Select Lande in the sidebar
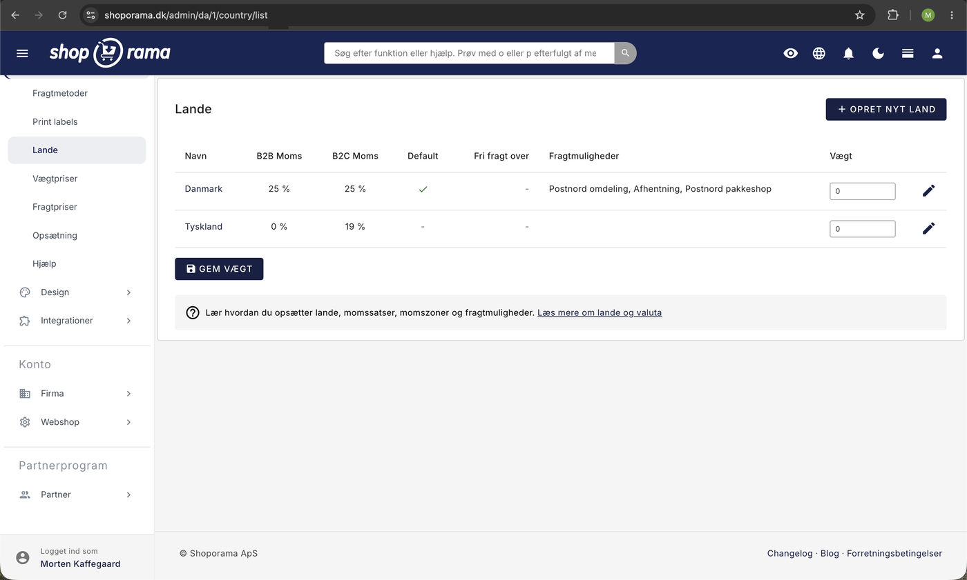Screen dimensions: 967x580 pyautogui.click(x=77, y=150)
